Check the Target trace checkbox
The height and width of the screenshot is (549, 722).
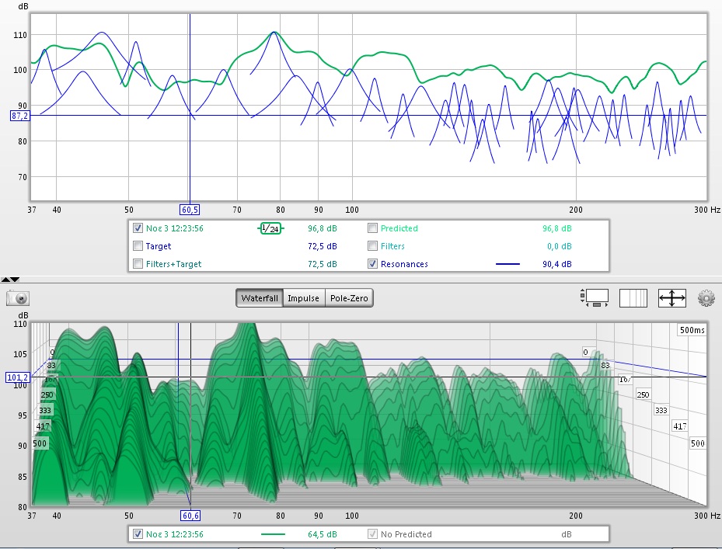point(138,246)
